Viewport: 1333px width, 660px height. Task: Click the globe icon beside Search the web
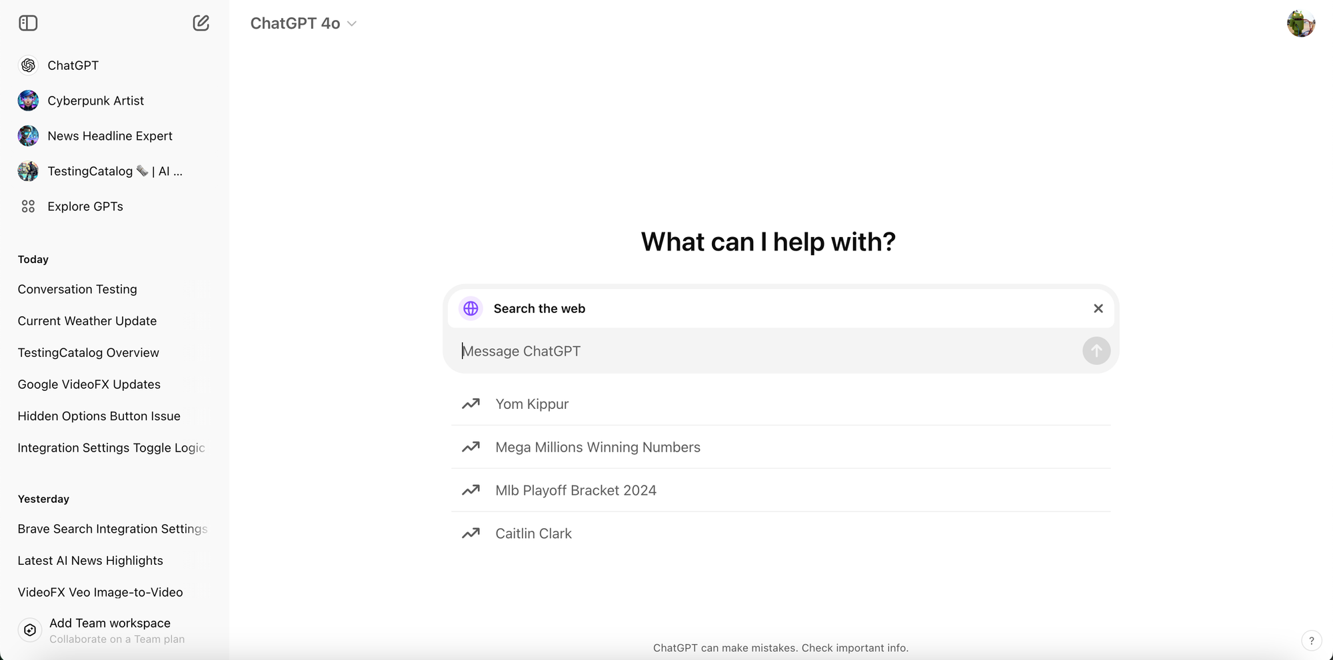[471, 308]
